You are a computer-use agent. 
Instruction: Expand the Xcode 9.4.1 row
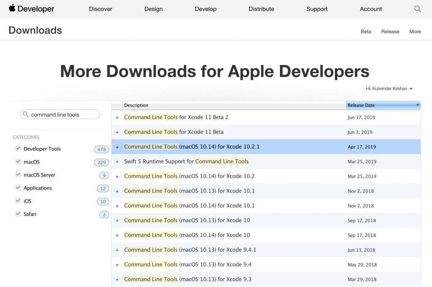click(117, 250)
